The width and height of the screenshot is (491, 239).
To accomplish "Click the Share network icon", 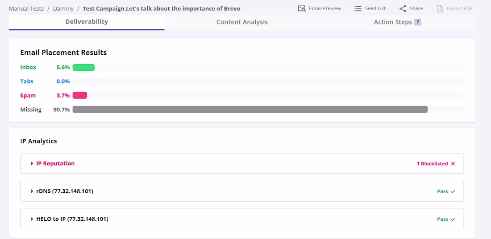I will click(x=403, y=8).
